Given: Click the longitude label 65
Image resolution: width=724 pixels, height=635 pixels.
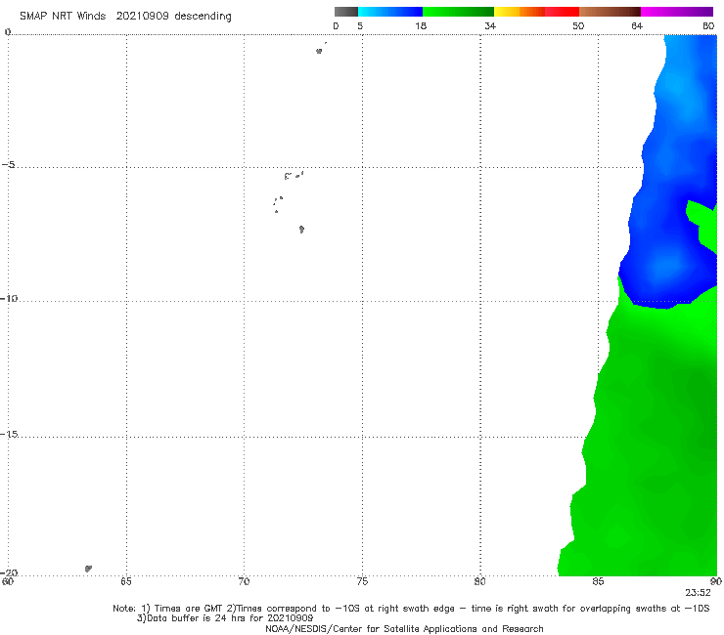Looking at the screenshot, I should point(126,581).
